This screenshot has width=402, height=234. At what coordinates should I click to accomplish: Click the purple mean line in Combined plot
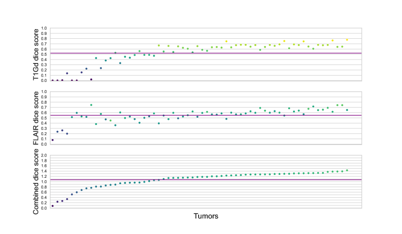tap(206, 180)
